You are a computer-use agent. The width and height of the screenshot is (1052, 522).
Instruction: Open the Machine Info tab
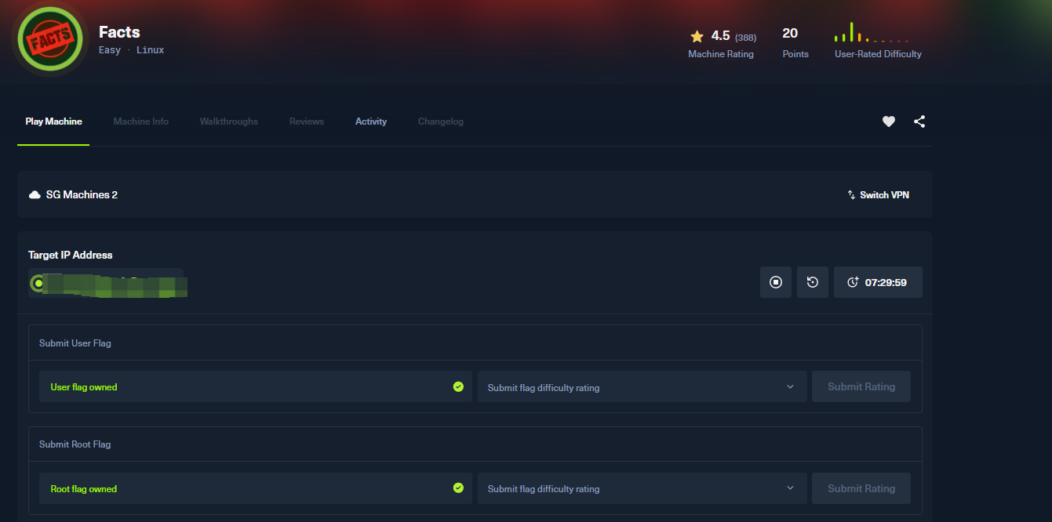pos(140,121)
